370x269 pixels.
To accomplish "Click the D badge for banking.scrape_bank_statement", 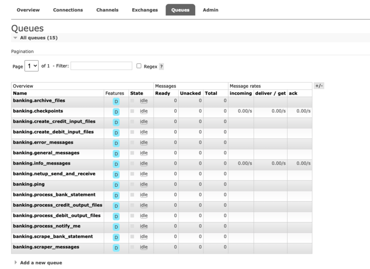I will click(116, 237).
